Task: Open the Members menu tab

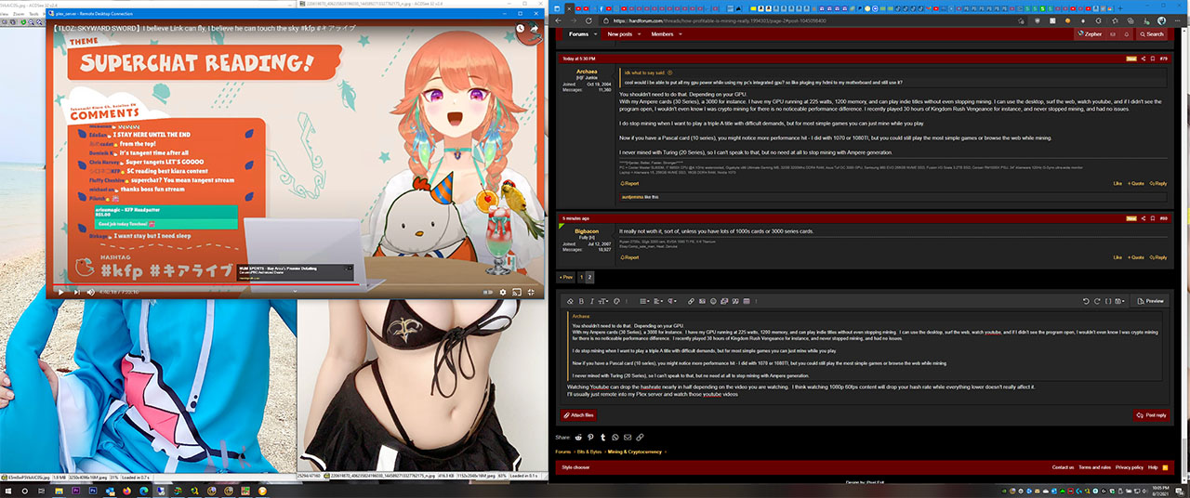Action: [x=662, y=34]
